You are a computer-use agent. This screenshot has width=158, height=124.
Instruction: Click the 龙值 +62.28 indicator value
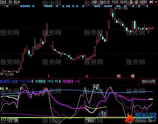(21, 81)
